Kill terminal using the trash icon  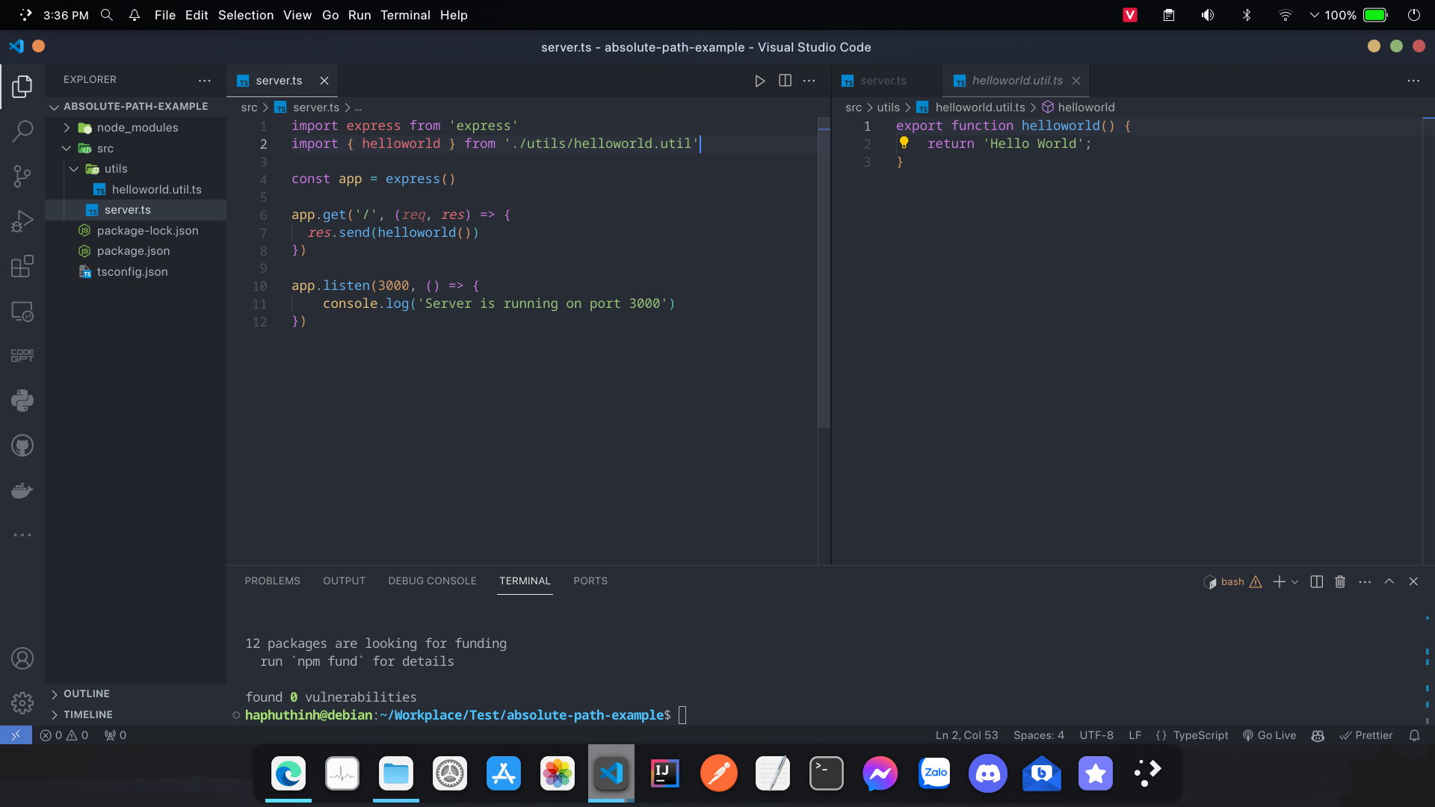pyautogui.click(x=1340, y=581)
